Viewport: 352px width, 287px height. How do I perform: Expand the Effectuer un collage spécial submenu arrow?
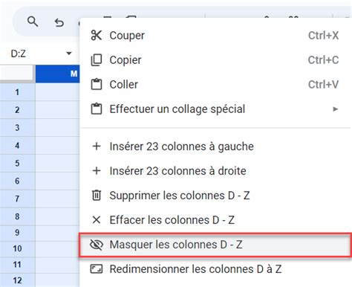click(x=336, y=109)
